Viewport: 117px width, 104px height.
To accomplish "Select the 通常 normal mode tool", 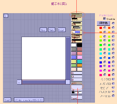I will point(77,41).
